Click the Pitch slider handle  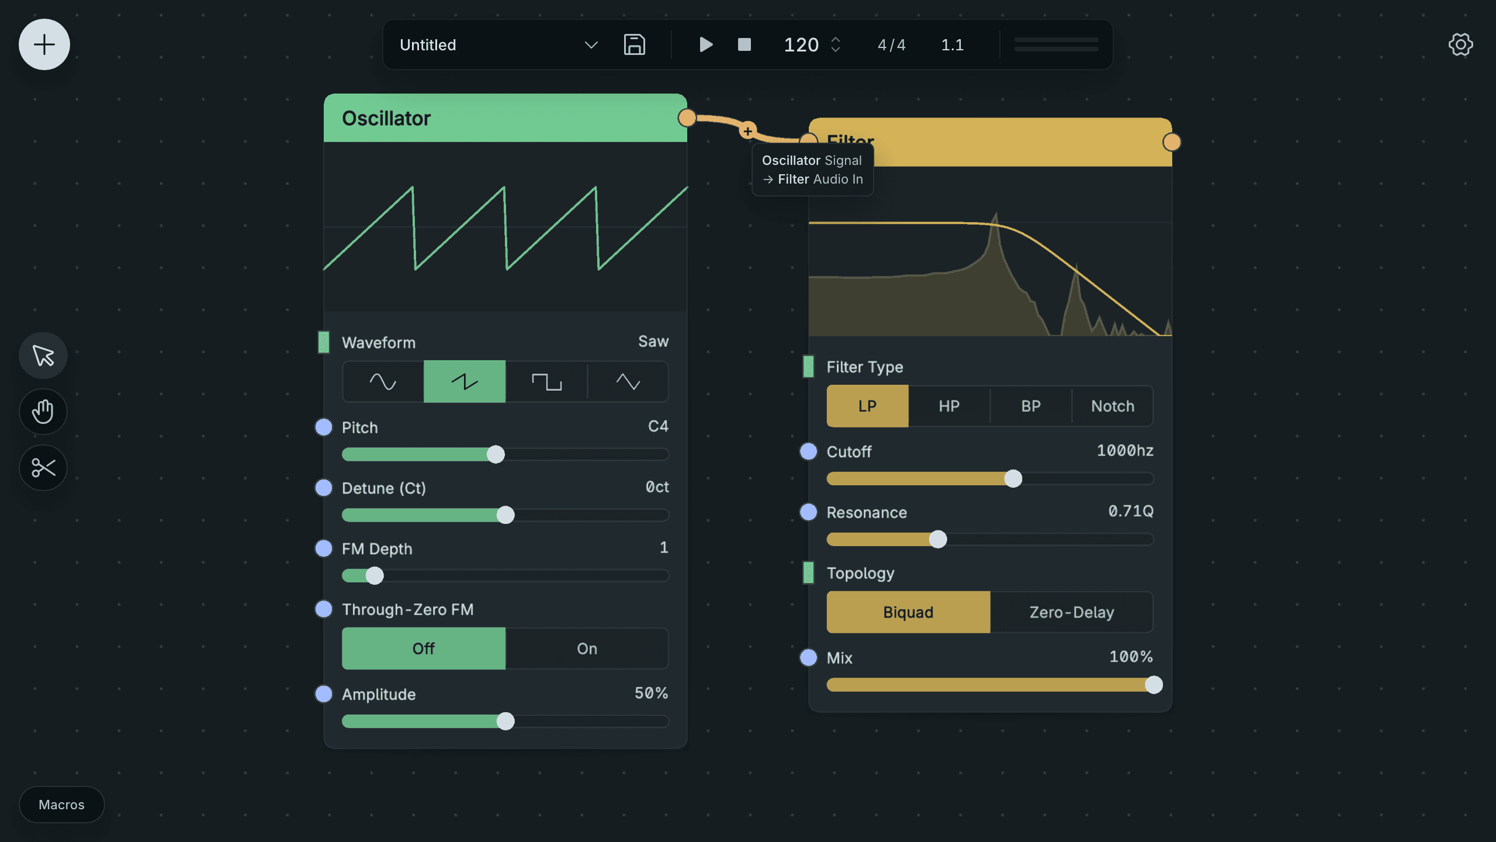coord(496,454)
